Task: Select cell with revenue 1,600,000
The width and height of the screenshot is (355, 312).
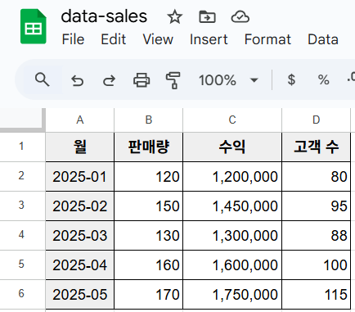Action: coord(232,265)
